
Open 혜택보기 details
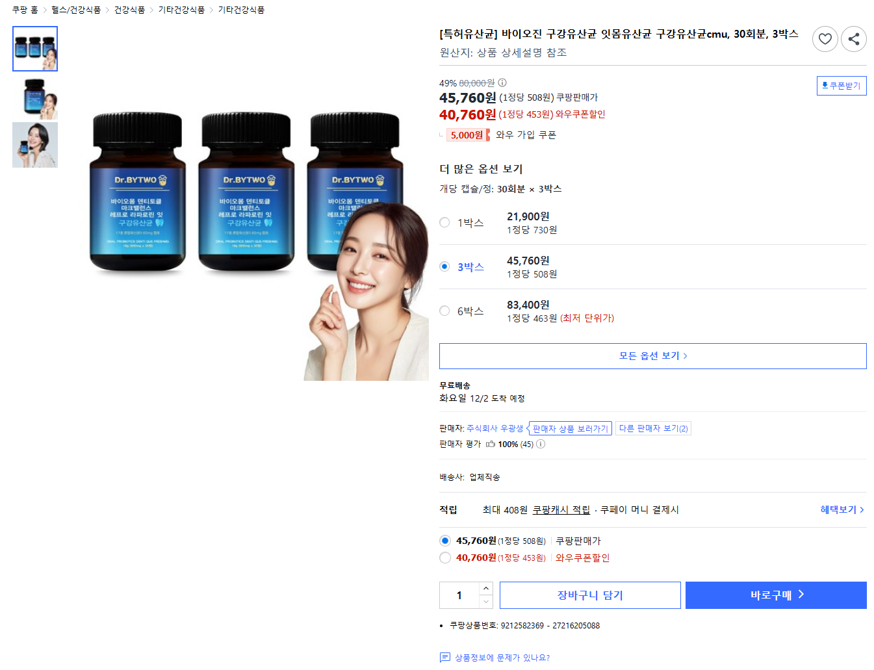click(842, 509)
